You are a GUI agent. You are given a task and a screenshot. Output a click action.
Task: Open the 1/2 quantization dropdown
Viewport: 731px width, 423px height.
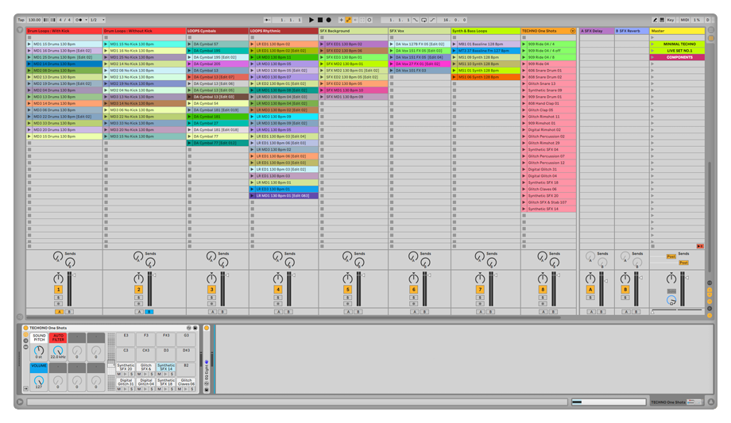[x=97, y=20]
